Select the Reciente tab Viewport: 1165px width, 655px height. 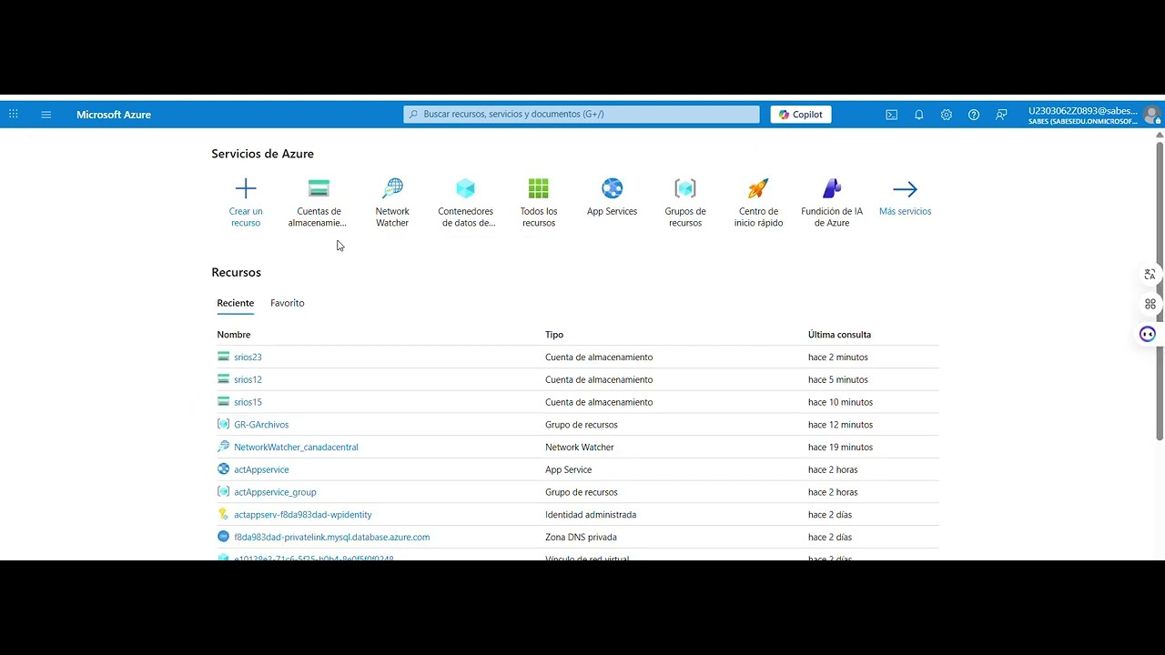click(236, 303)
